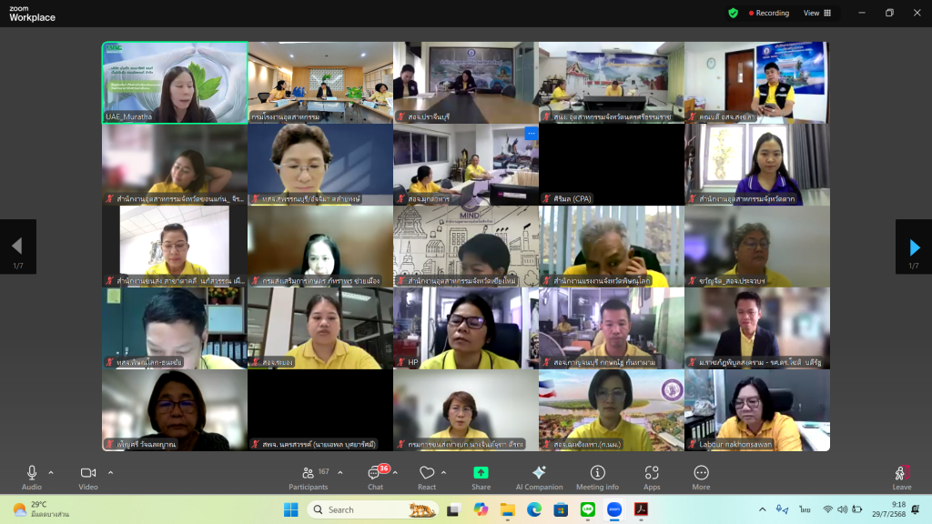The width and height of the screenshot is (932, 524).
Task: Open AI Companion
Action: (539, 477)
